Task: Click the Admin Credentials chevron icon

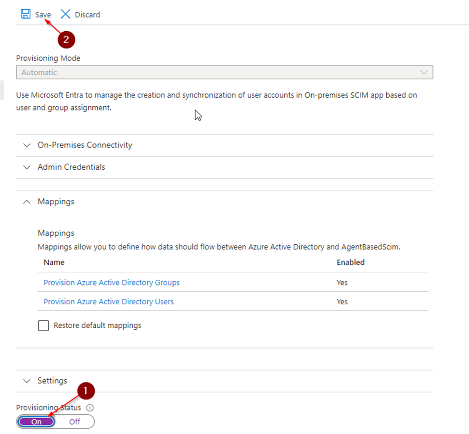Action: coord(27,167)
